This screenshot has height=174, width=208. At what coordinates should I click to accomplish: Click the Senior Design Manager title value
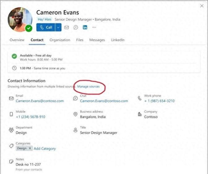pos(98,133)
